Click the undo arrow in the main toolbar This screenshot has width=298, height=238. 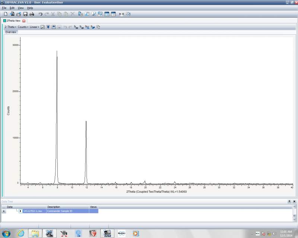point(40,14)
